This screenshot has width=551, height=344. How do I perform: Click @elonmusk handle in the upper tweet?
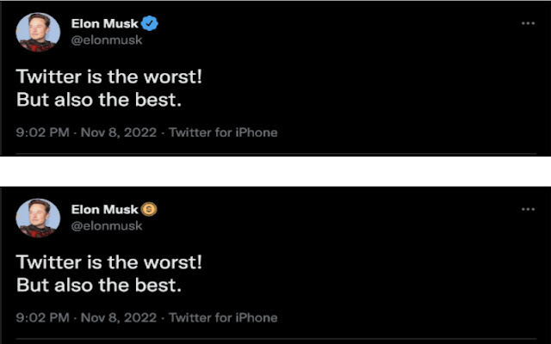[x=105, y=40]
